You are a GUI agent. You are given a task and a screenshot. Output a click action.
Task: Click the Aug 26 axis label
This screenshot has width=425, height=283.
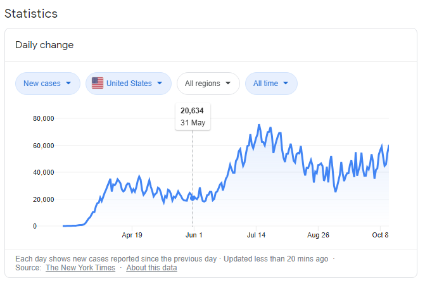(x=318, y=235)
